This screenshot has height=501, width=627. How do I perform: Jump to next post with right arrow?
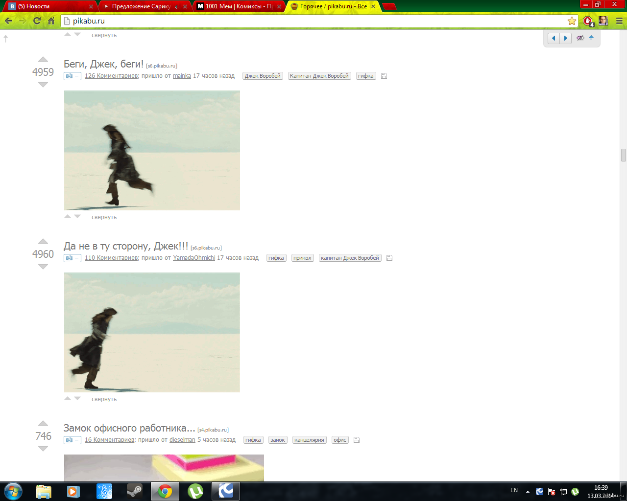(x=566, y=38)
